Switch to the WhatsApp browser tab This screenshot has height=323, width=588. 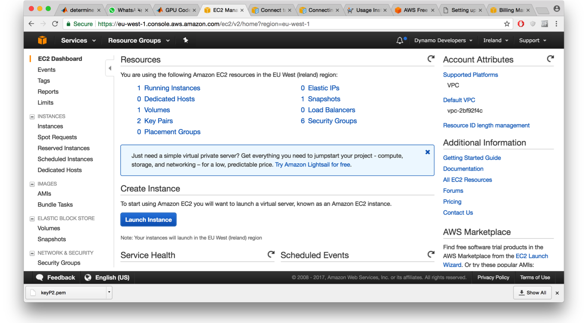128,10
